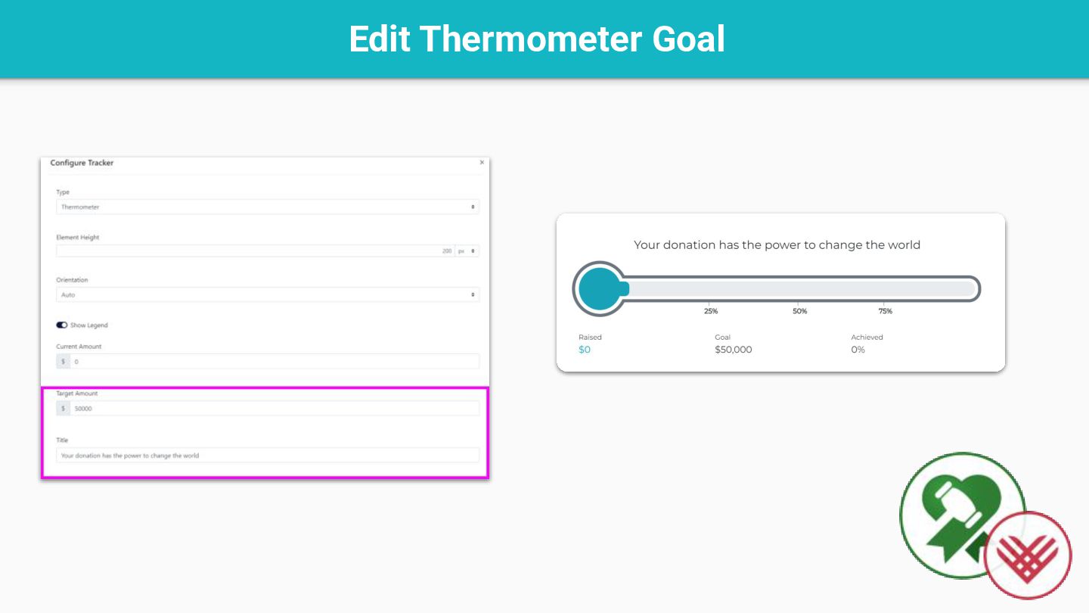This screenshot has height=613, width=1089.
Task: Click the Title text field
Action: [x=267, y=456]
